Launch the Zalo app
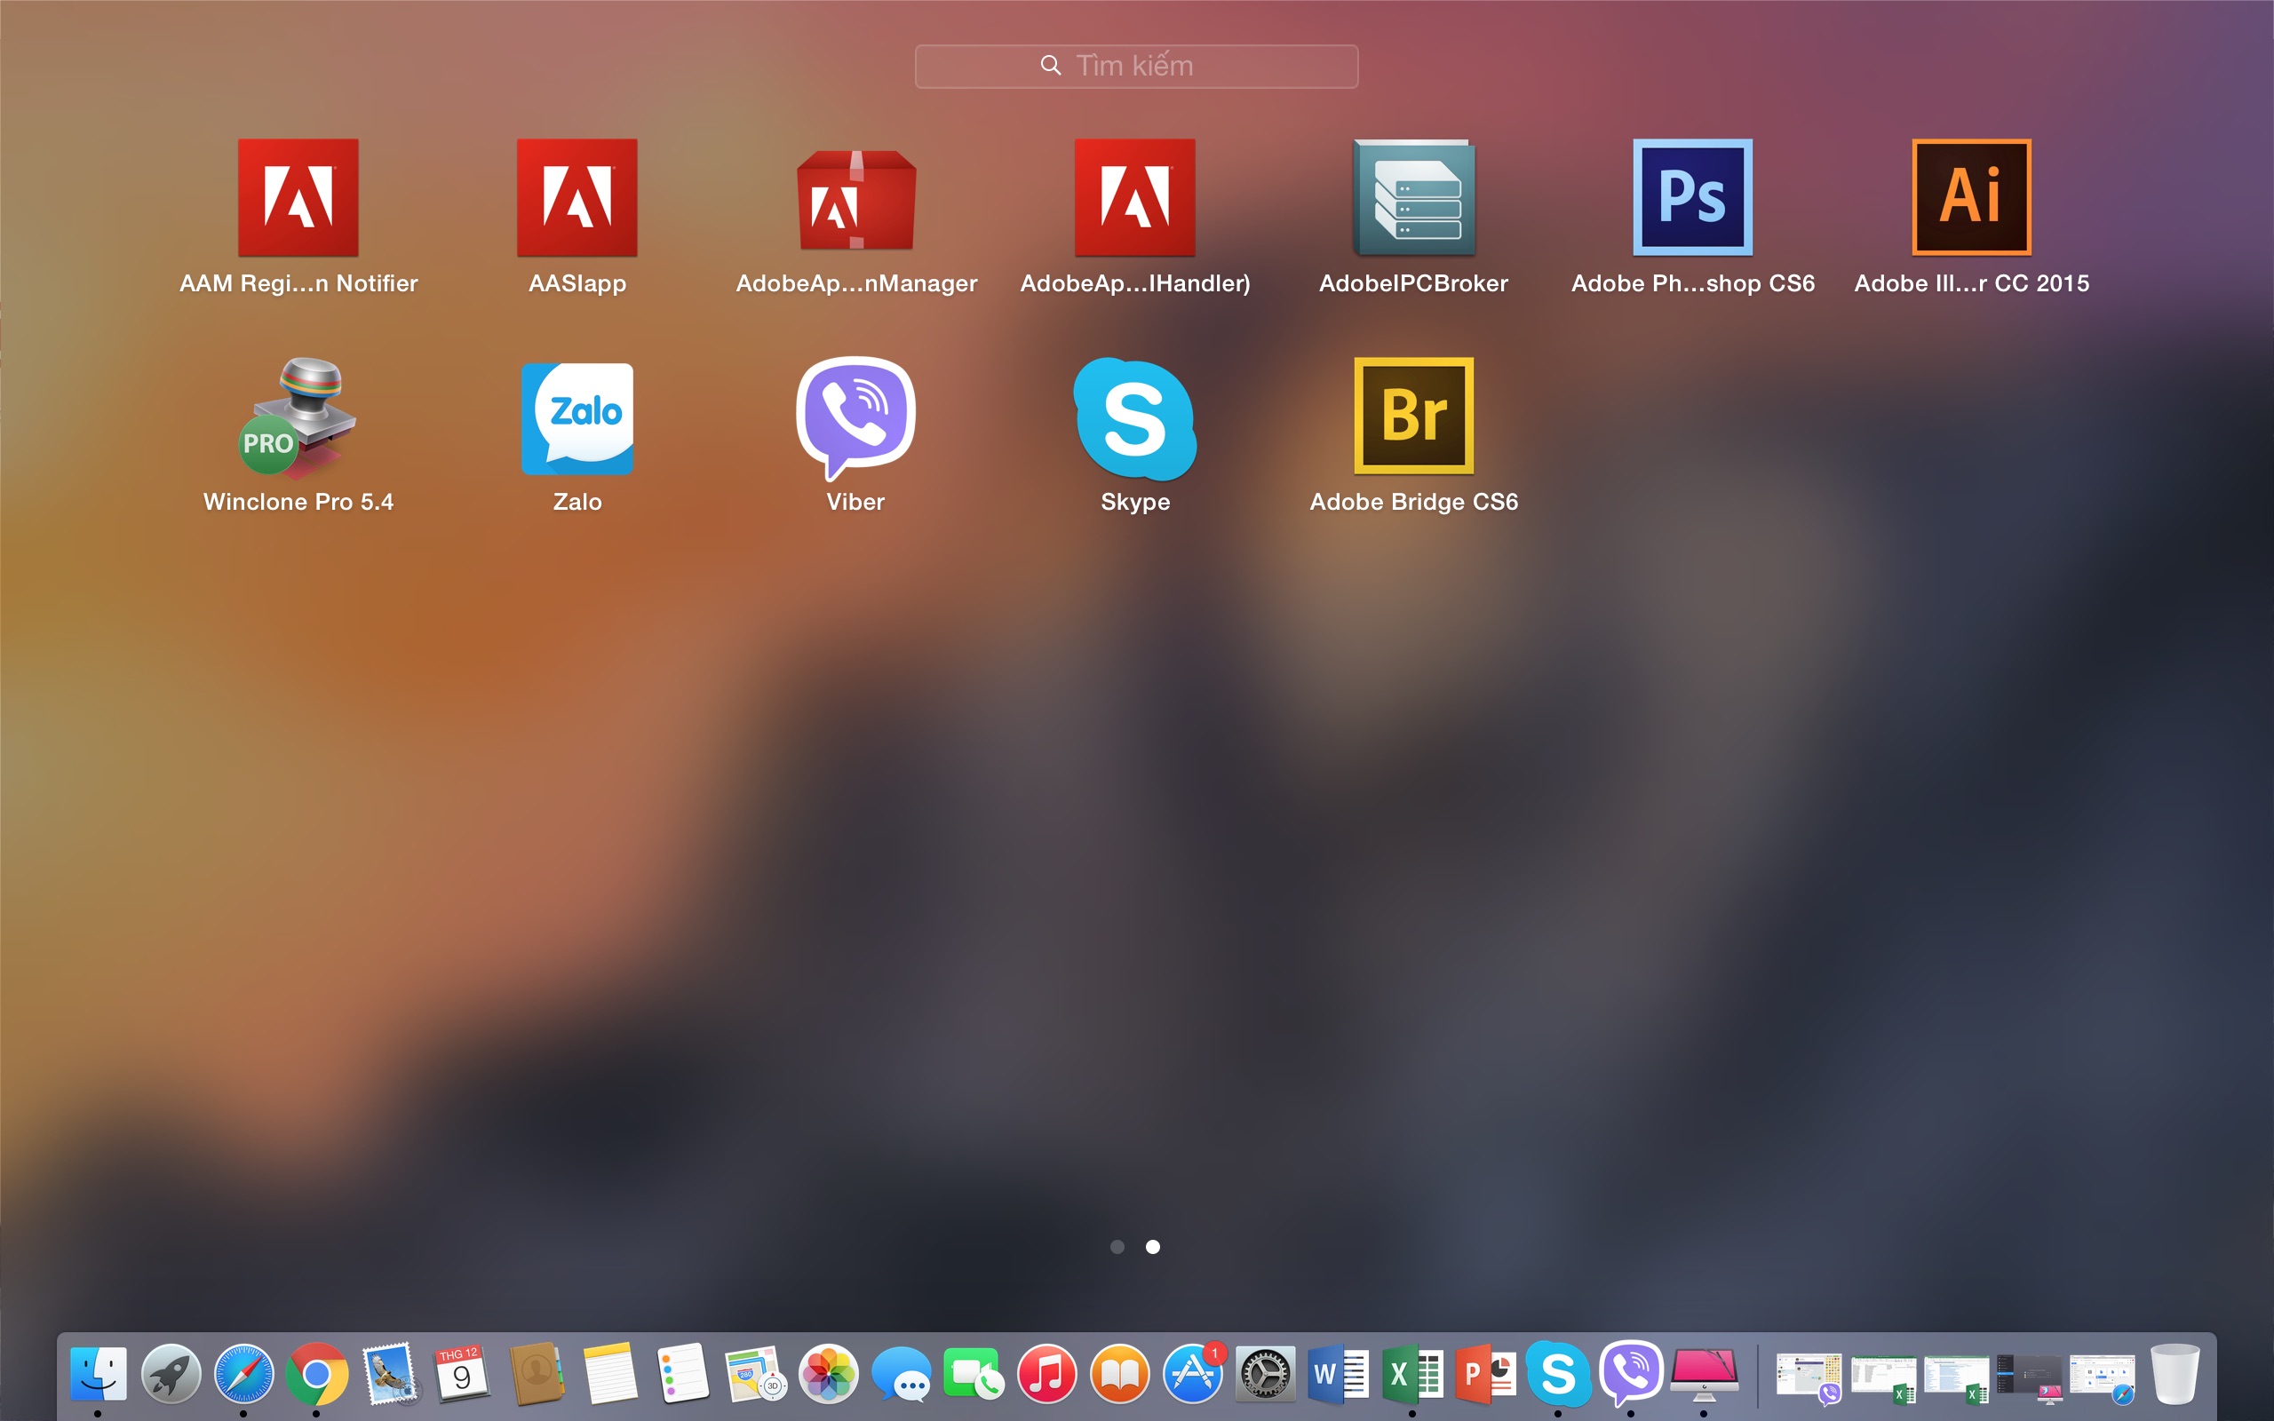Viewport: 2274px width, 1421px height. (x=577, y=417)
